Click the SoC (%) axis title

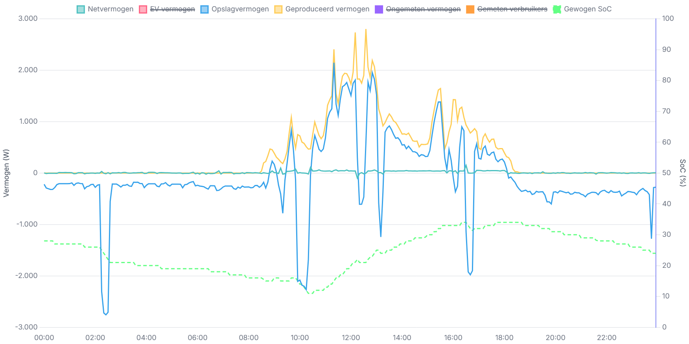(682, 173)
